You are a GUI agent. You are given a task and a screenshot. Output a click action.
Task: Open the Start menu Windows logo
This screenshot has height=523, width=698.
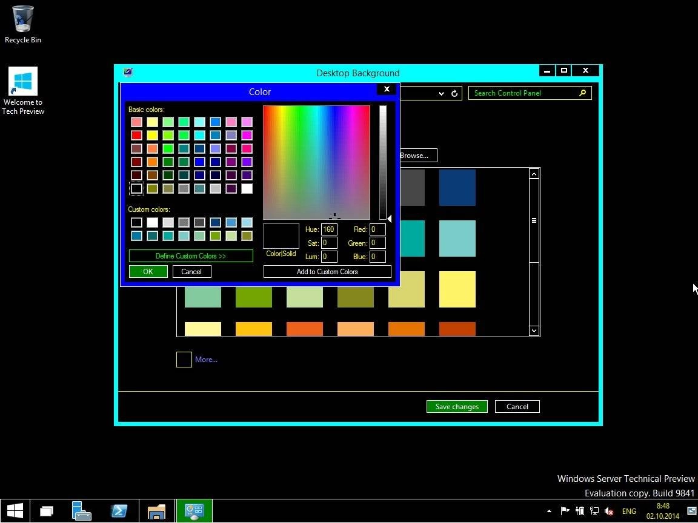[x=15, y=510]
